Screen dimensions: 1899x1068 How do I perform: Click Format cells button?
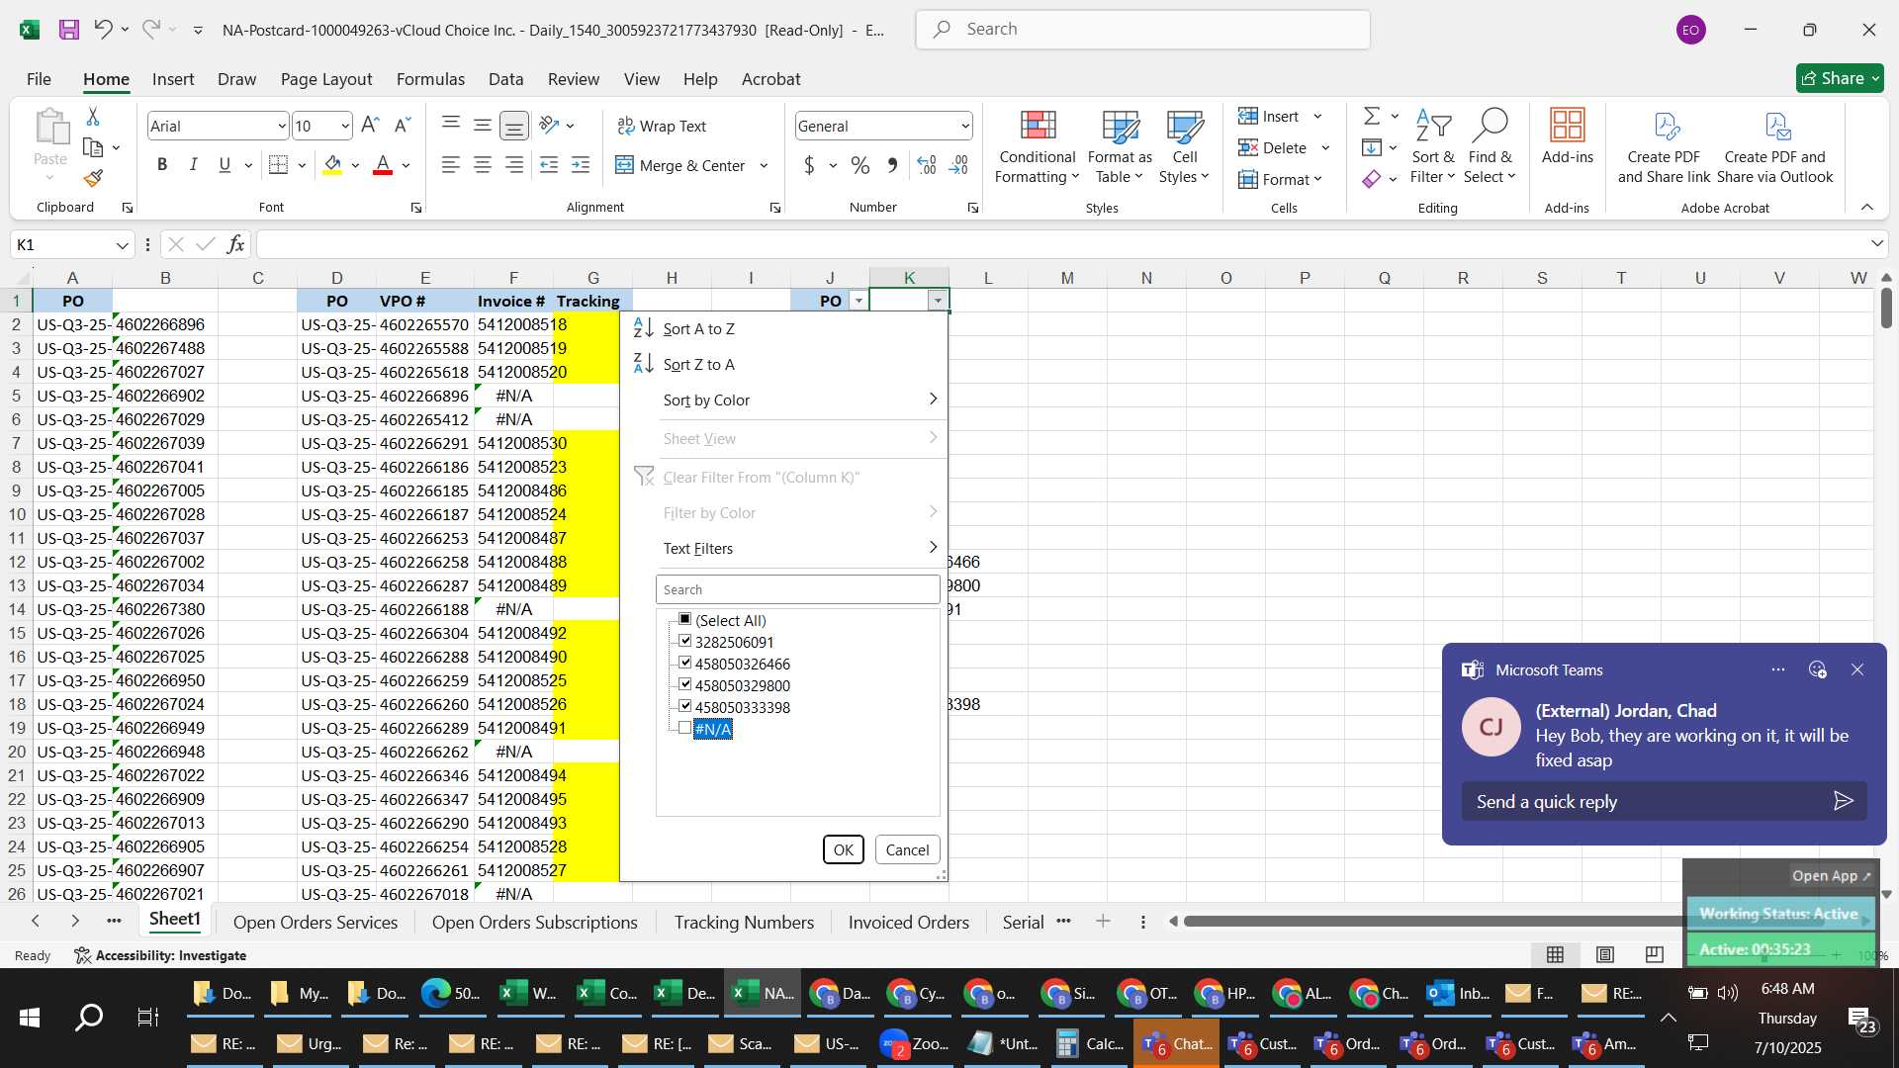[1280, 179]
